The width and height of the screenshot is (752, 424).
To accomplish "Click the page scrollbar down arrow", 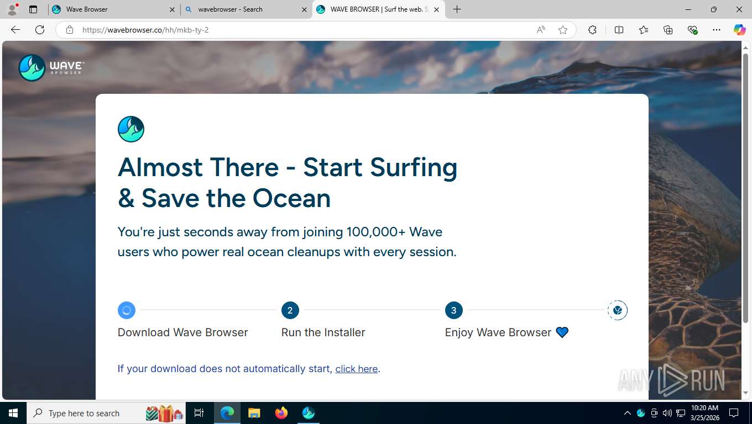I will (745, 393).
